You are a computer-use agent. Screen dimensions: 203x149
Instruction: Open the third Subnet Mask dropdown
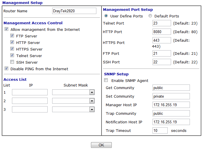(x=92, y=109)
